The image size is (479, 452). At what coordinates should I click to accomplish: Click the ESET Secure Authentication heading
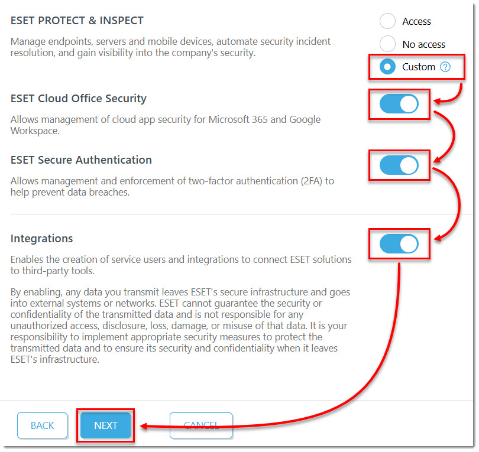click(81, 160)
